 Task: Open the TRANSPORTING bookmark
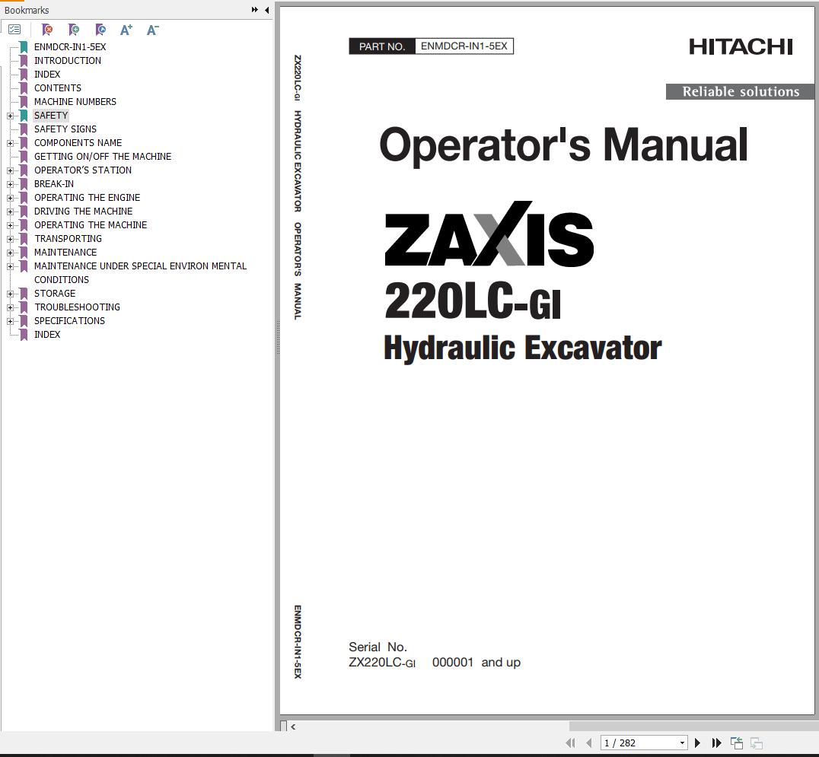coord(68,239)
